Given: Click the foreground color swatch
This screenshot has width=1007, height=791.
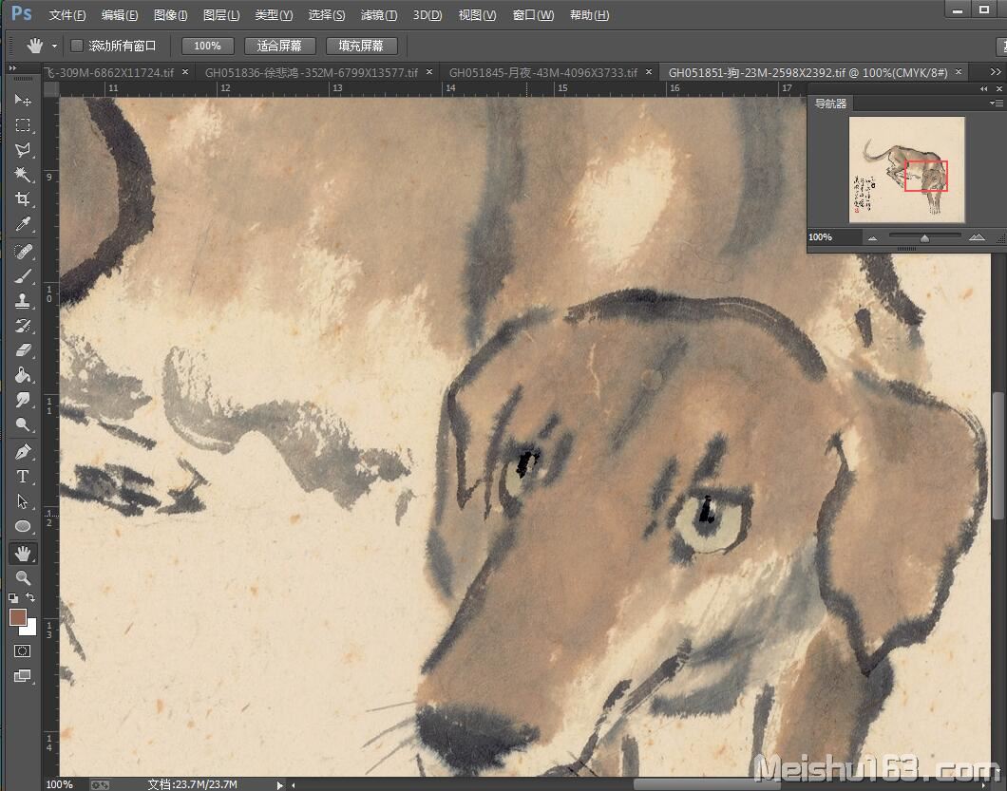Looking at the screenshot, I should pyautogui.click(x=17, y=617).
